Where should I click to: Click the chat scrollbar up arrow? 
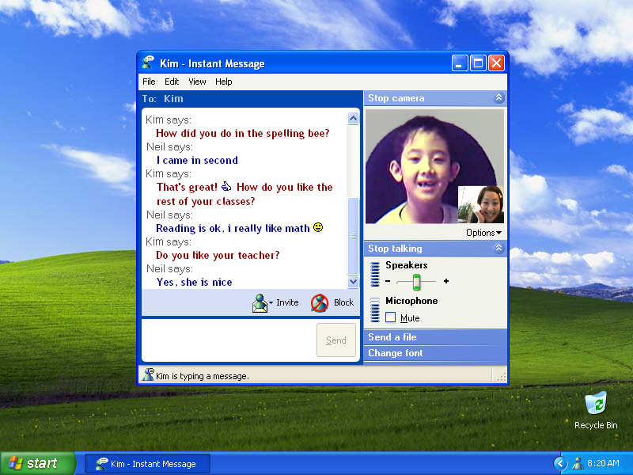tap(353, 119)
